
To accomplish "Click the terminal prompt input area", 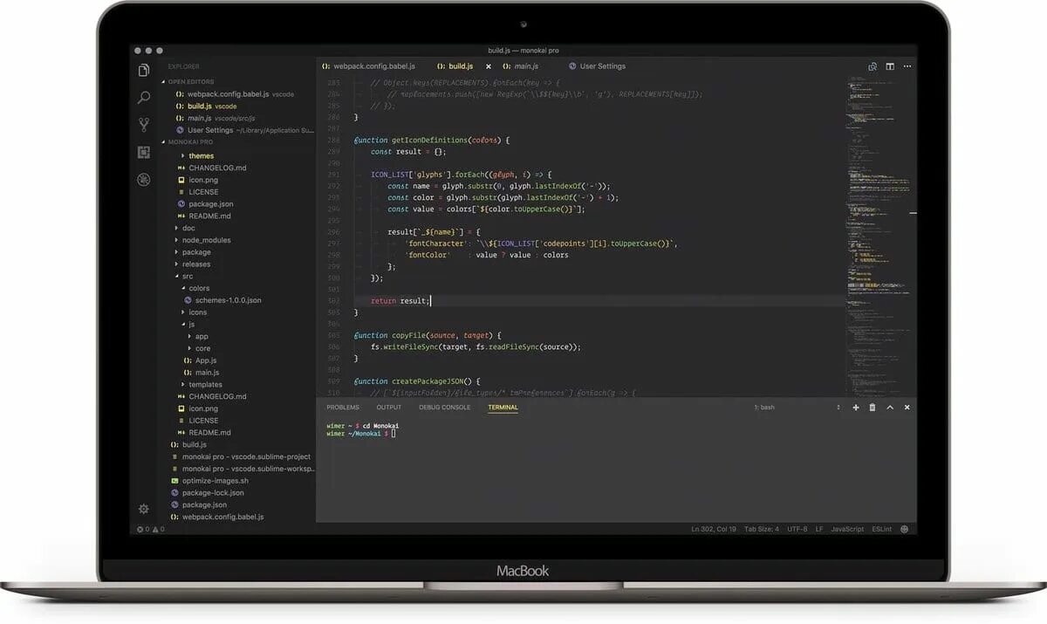I will pyautogui.click(x=394, y=433).
